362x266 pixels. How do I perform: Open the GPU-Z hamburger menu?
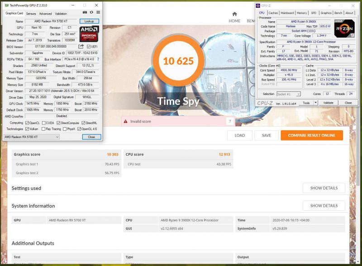pos(98,13)
